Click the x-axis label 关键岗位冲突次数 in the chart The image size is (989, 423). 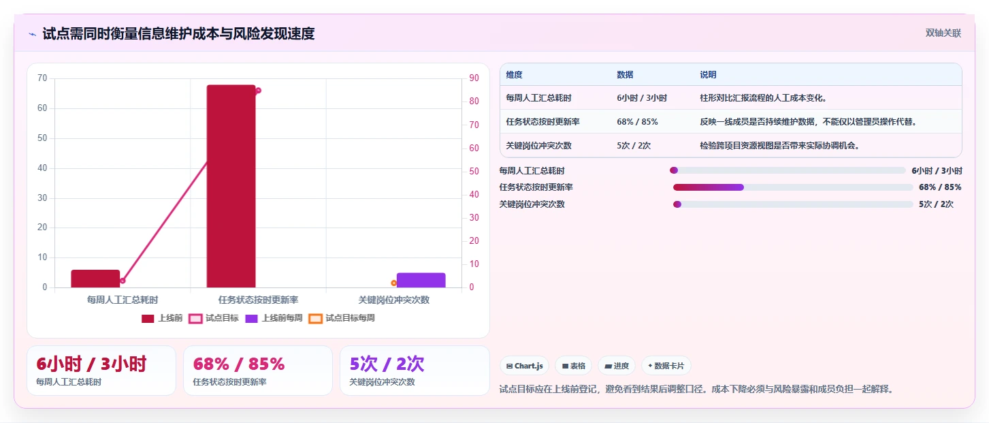pyautogui.click(x=394, y=300)
